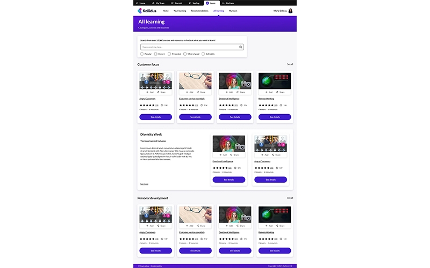See details for Angry Customers, Personal development

tap(156, 250)
